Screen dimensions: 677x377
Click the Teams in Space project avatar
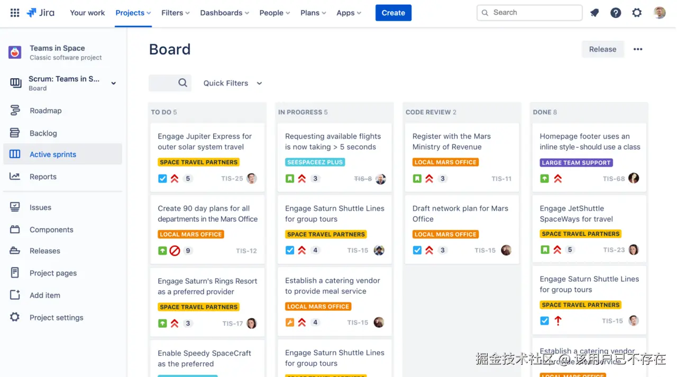[15, 52]
